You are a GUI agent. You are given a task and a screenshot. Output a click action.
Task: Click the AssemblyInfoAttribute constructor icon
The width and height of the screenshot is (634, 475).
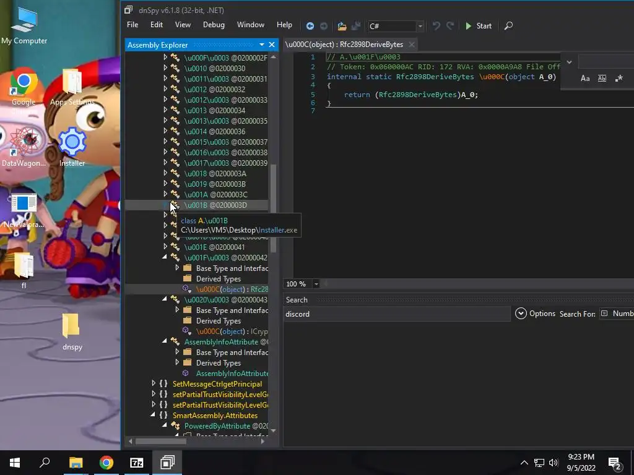186,373
